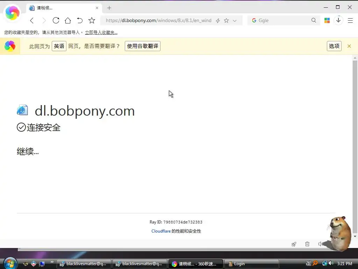The image size is (358, 269).
Task: Switch to the Login taskbar window
Action: click(x=251, y=264)
